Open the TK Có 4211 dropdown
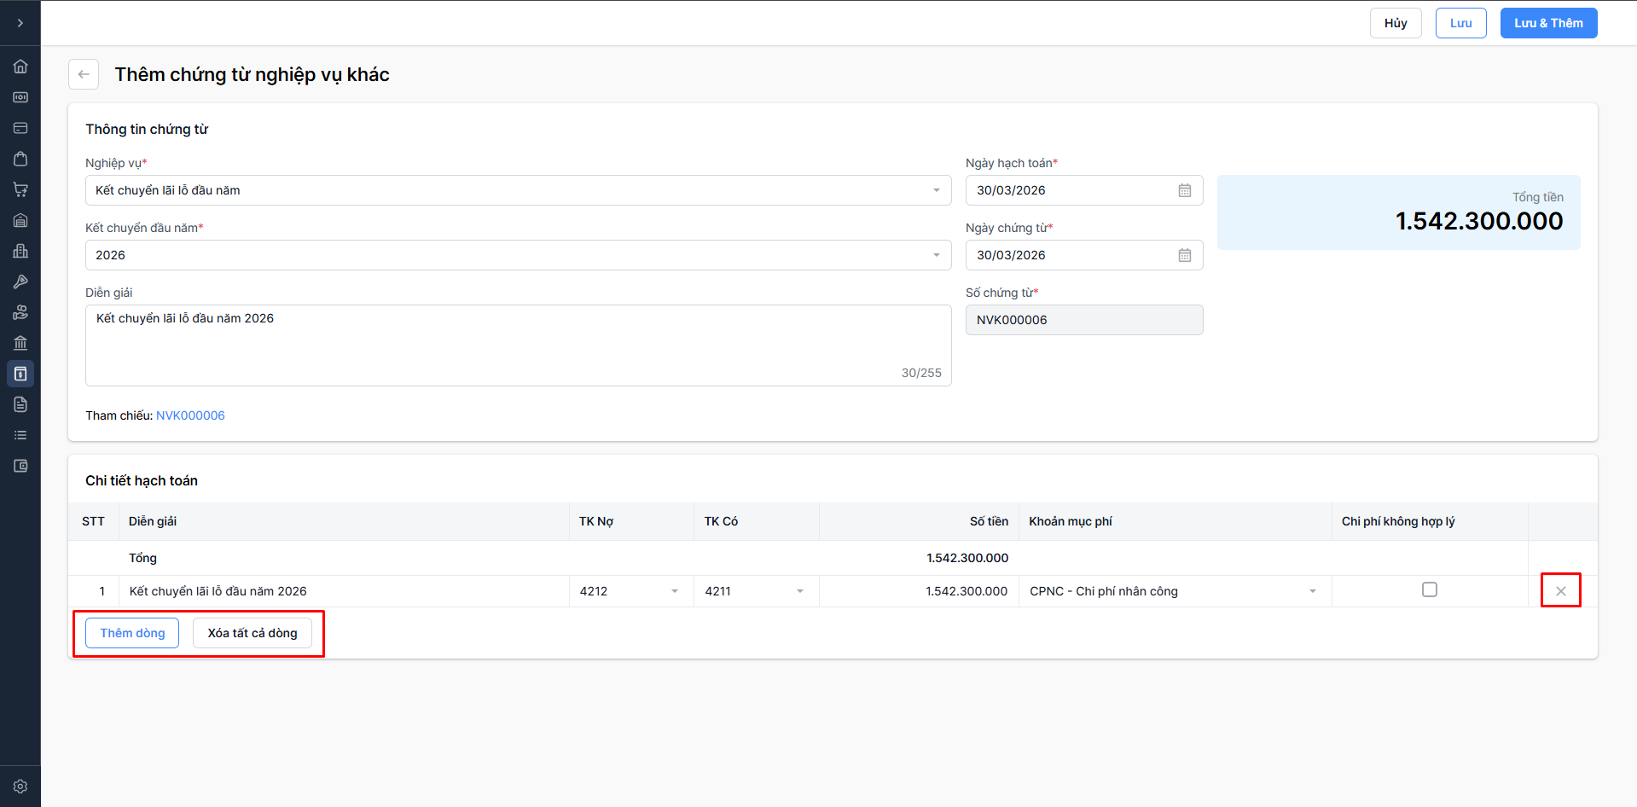The height and width of the screenshot is (807, 1637). pyautogui.click(x=799, y=591)
